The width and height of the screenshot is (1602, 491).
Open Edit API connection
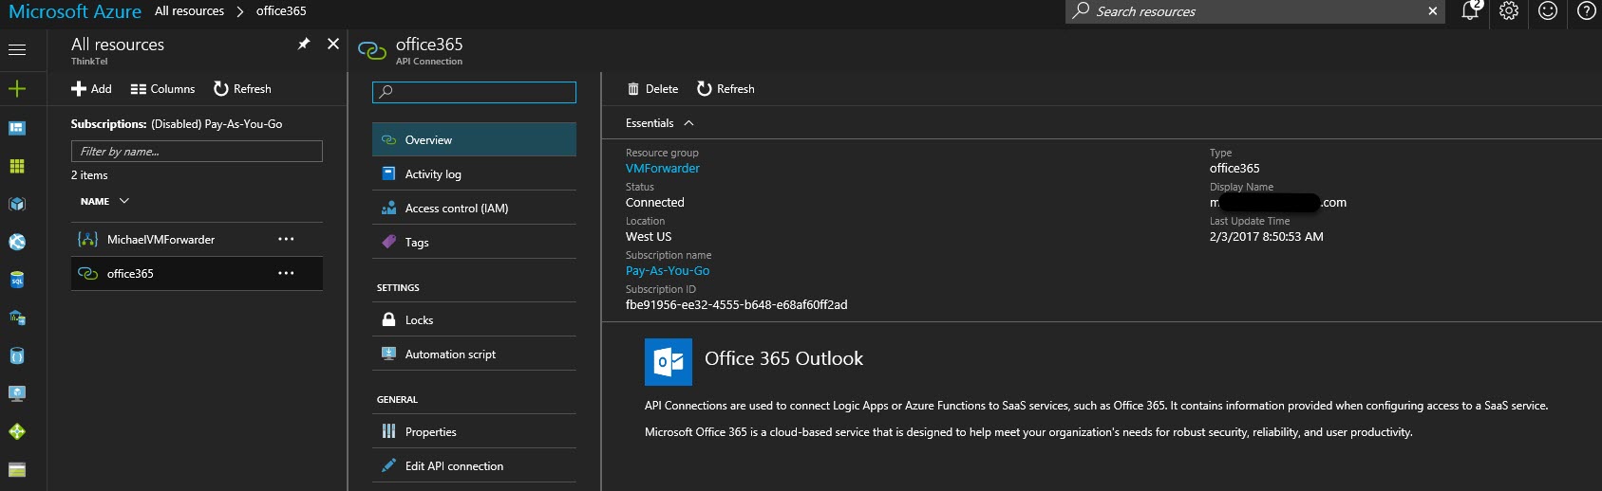coord(474,466)
